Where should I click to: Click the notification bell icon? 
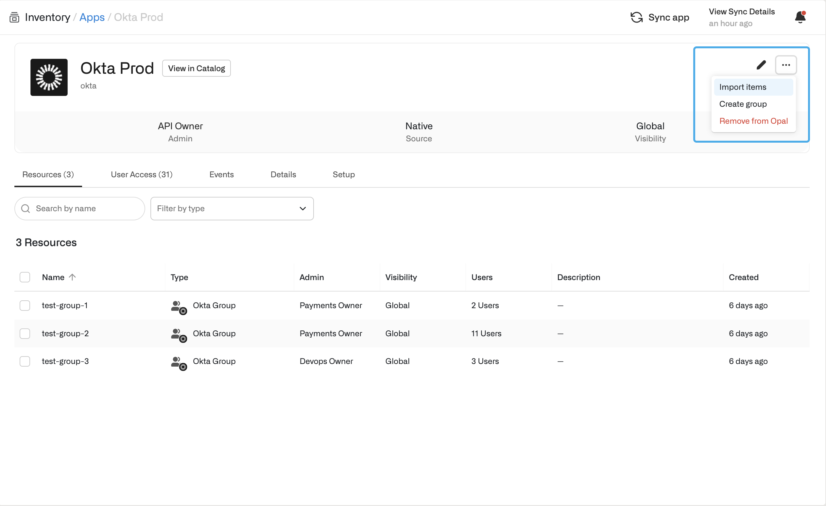pyautogui.click(x=800, y=17)
